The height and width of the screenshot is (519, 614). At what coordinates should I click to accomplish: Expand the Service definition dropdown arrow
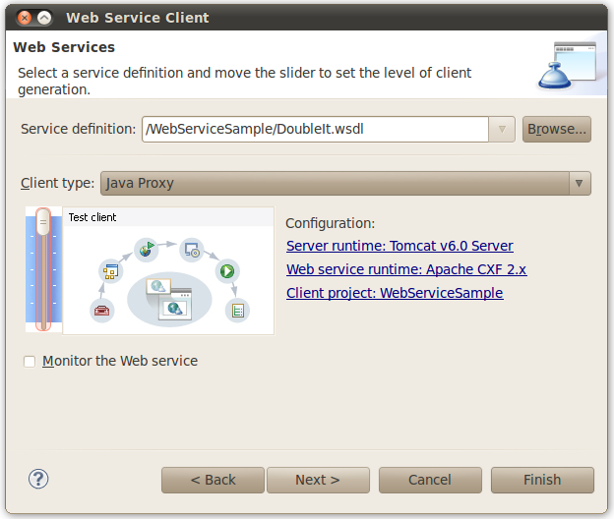[502, 129]
